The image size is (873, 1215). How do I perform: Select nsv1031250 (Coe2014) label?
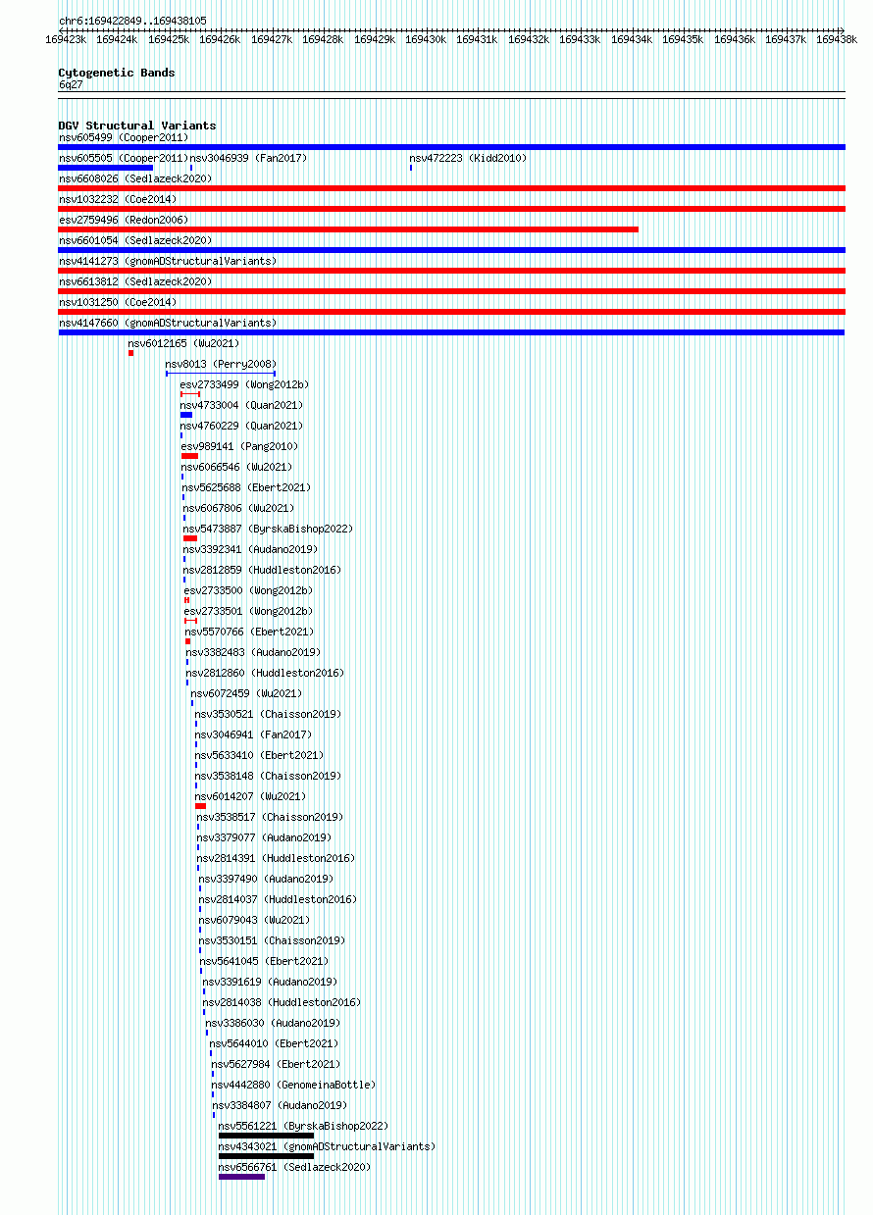(x=117, y=302)
